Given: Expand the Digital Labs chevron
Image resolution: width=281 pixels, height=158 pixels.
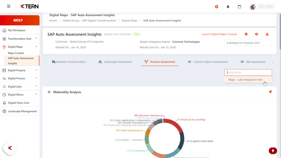Looking at the screenshot, I should pyautogui.click(x=36, y=86).
